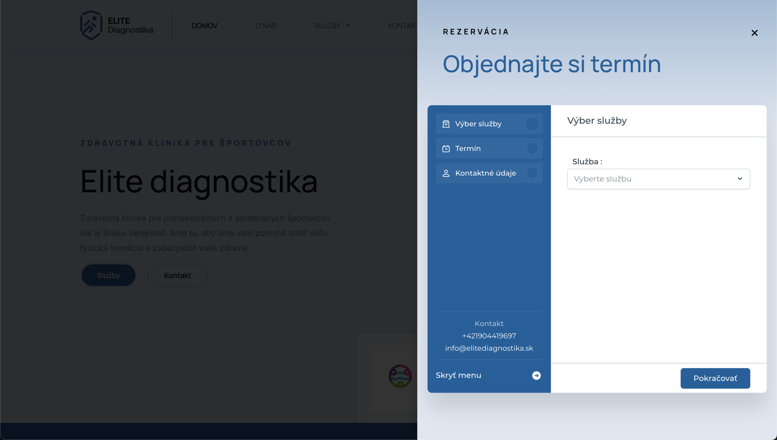Click the Kontakt label in the sidebar
This screenshot has height=440, width=777.
tap(489, 324)
